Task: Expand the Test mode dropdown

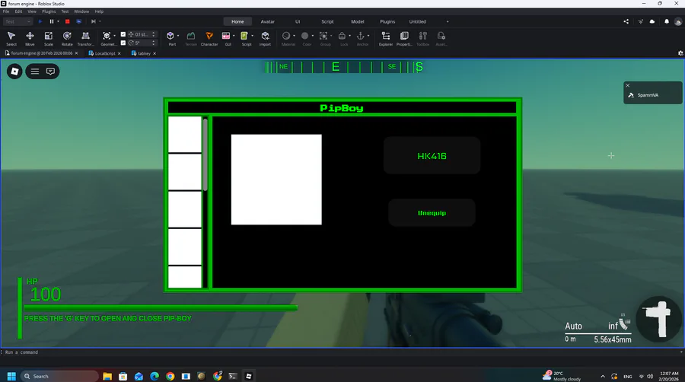Action: (18, 21)
